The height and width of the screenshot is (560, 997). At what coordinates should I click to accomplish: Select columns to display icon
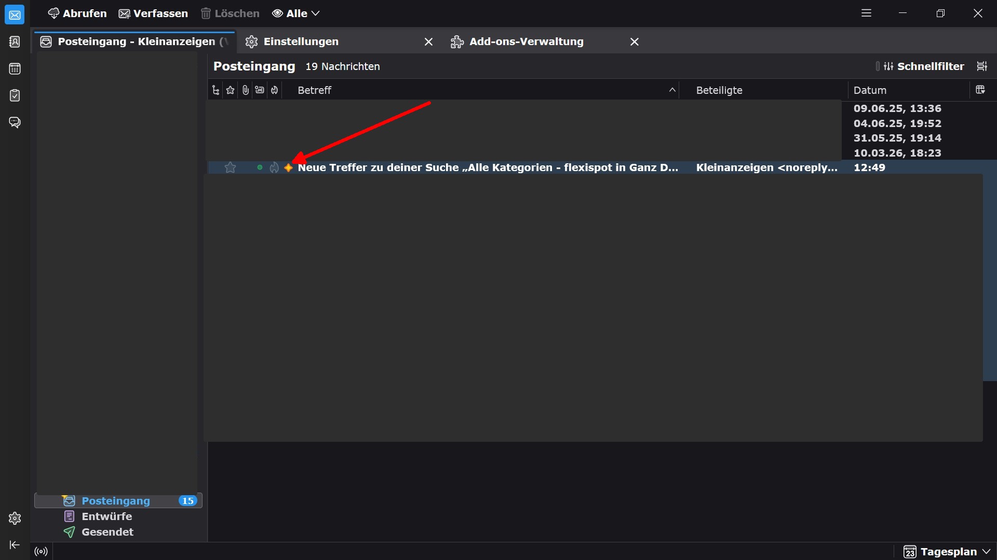click(x=980, y=90)
